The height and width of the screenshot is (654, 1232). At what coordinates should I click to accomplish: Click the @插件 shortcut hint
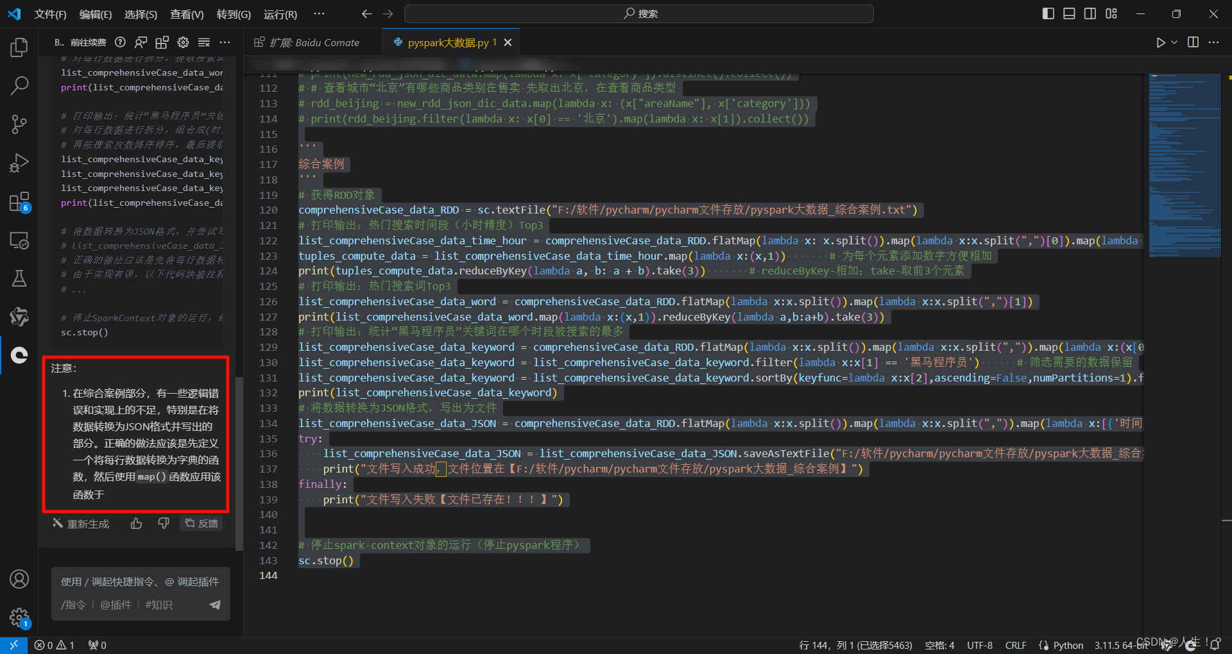[x=116, y=605]
